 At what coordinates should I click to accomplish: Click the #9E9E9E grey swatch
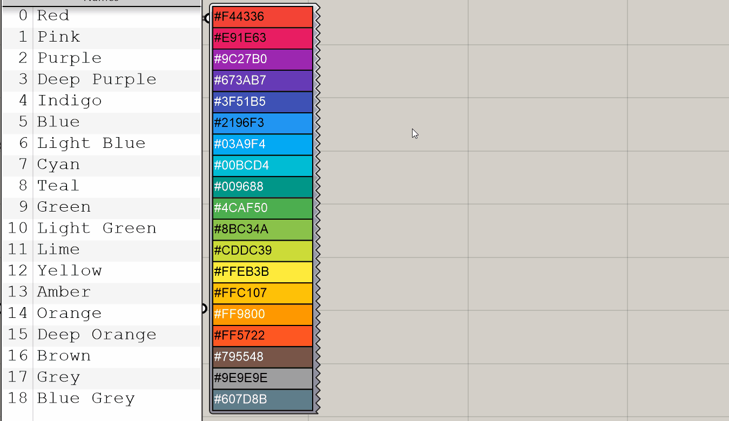coord(262,378)
